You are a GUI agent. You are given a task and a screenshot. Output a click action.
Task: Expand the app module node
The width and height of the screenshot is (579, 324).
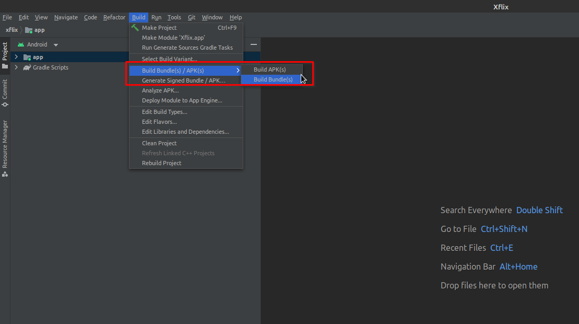(16, 57)
